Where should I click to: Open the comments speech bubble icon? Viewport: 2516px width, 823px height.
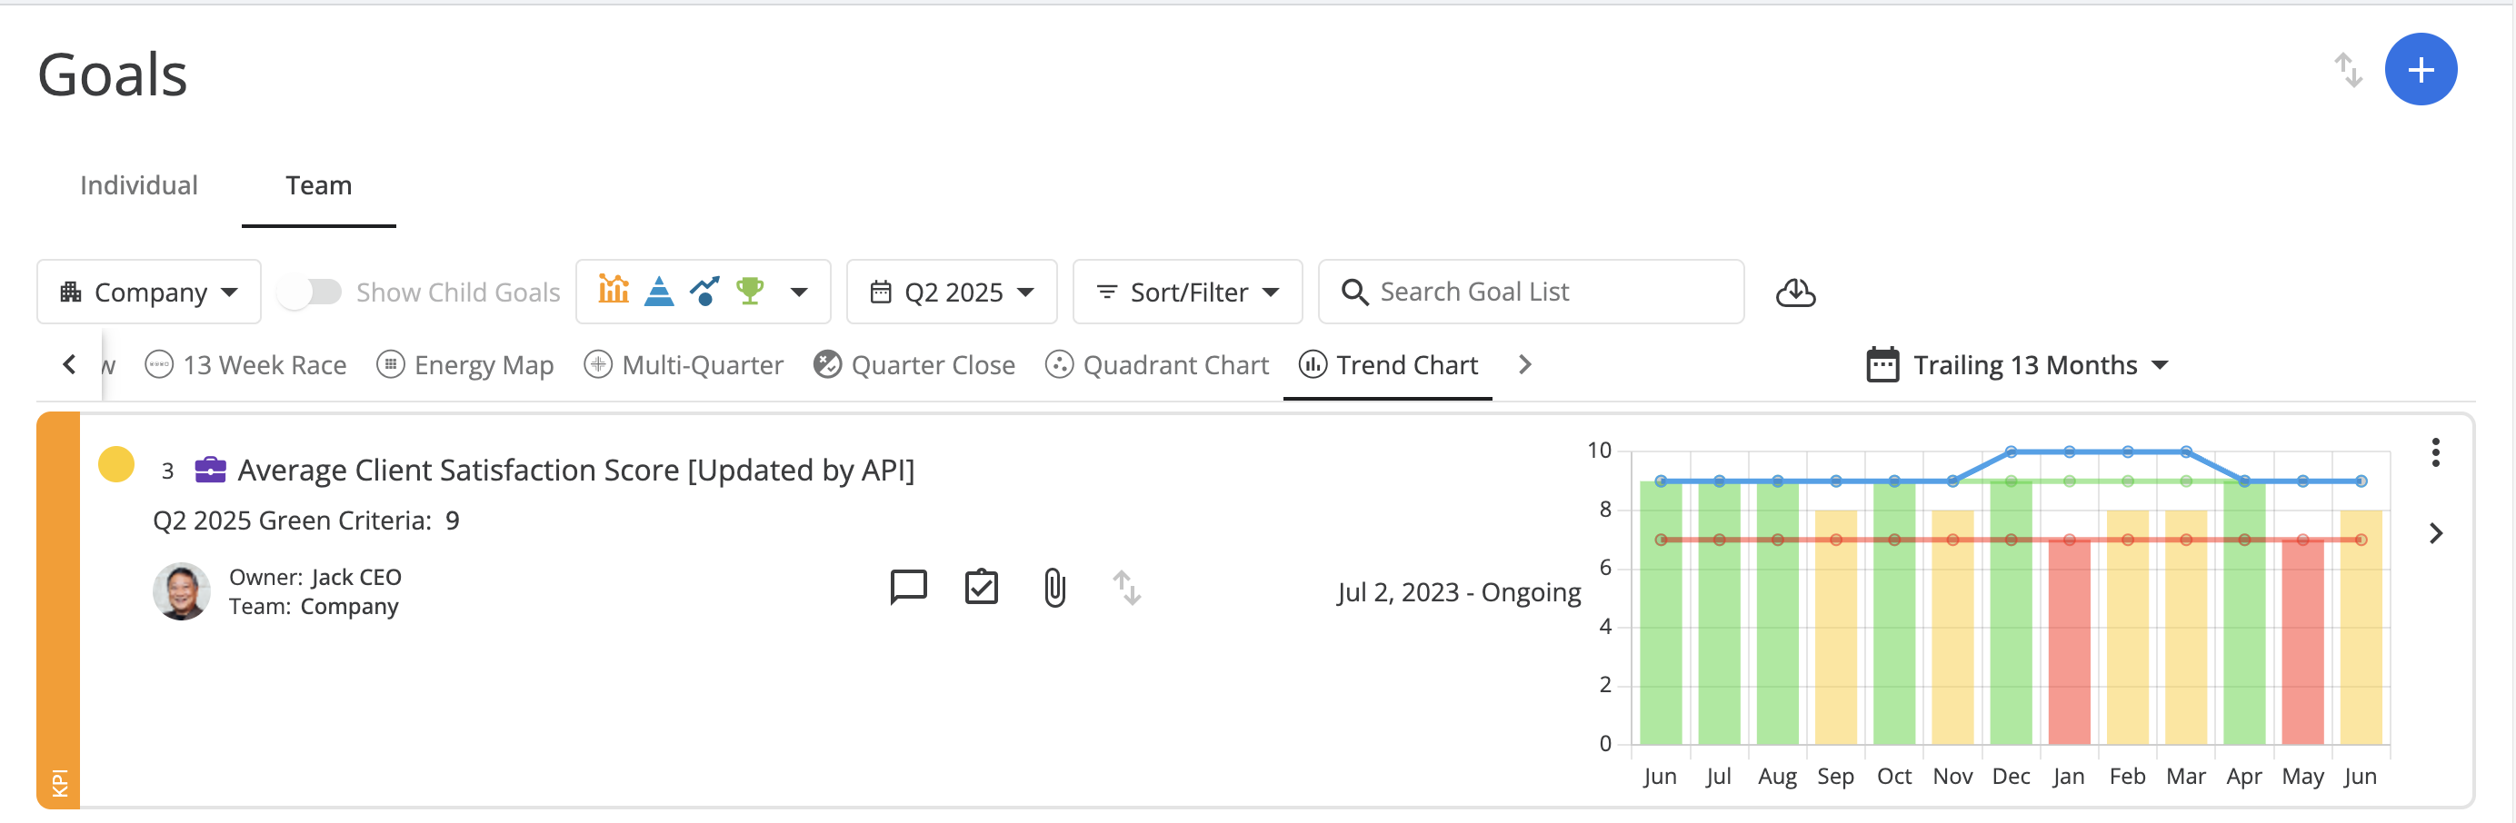(907, 587)
